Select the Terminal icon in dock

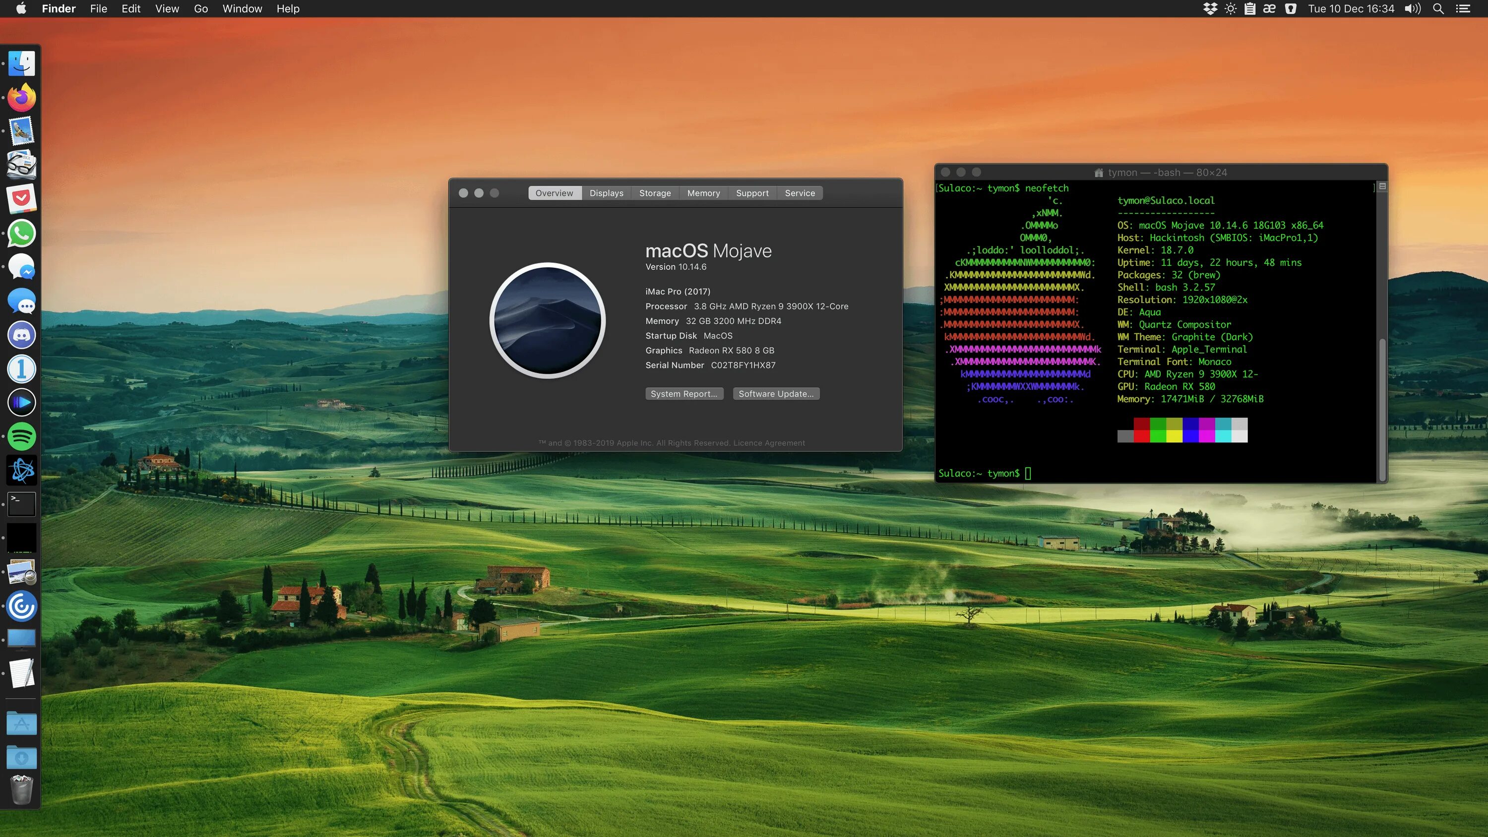21,503
